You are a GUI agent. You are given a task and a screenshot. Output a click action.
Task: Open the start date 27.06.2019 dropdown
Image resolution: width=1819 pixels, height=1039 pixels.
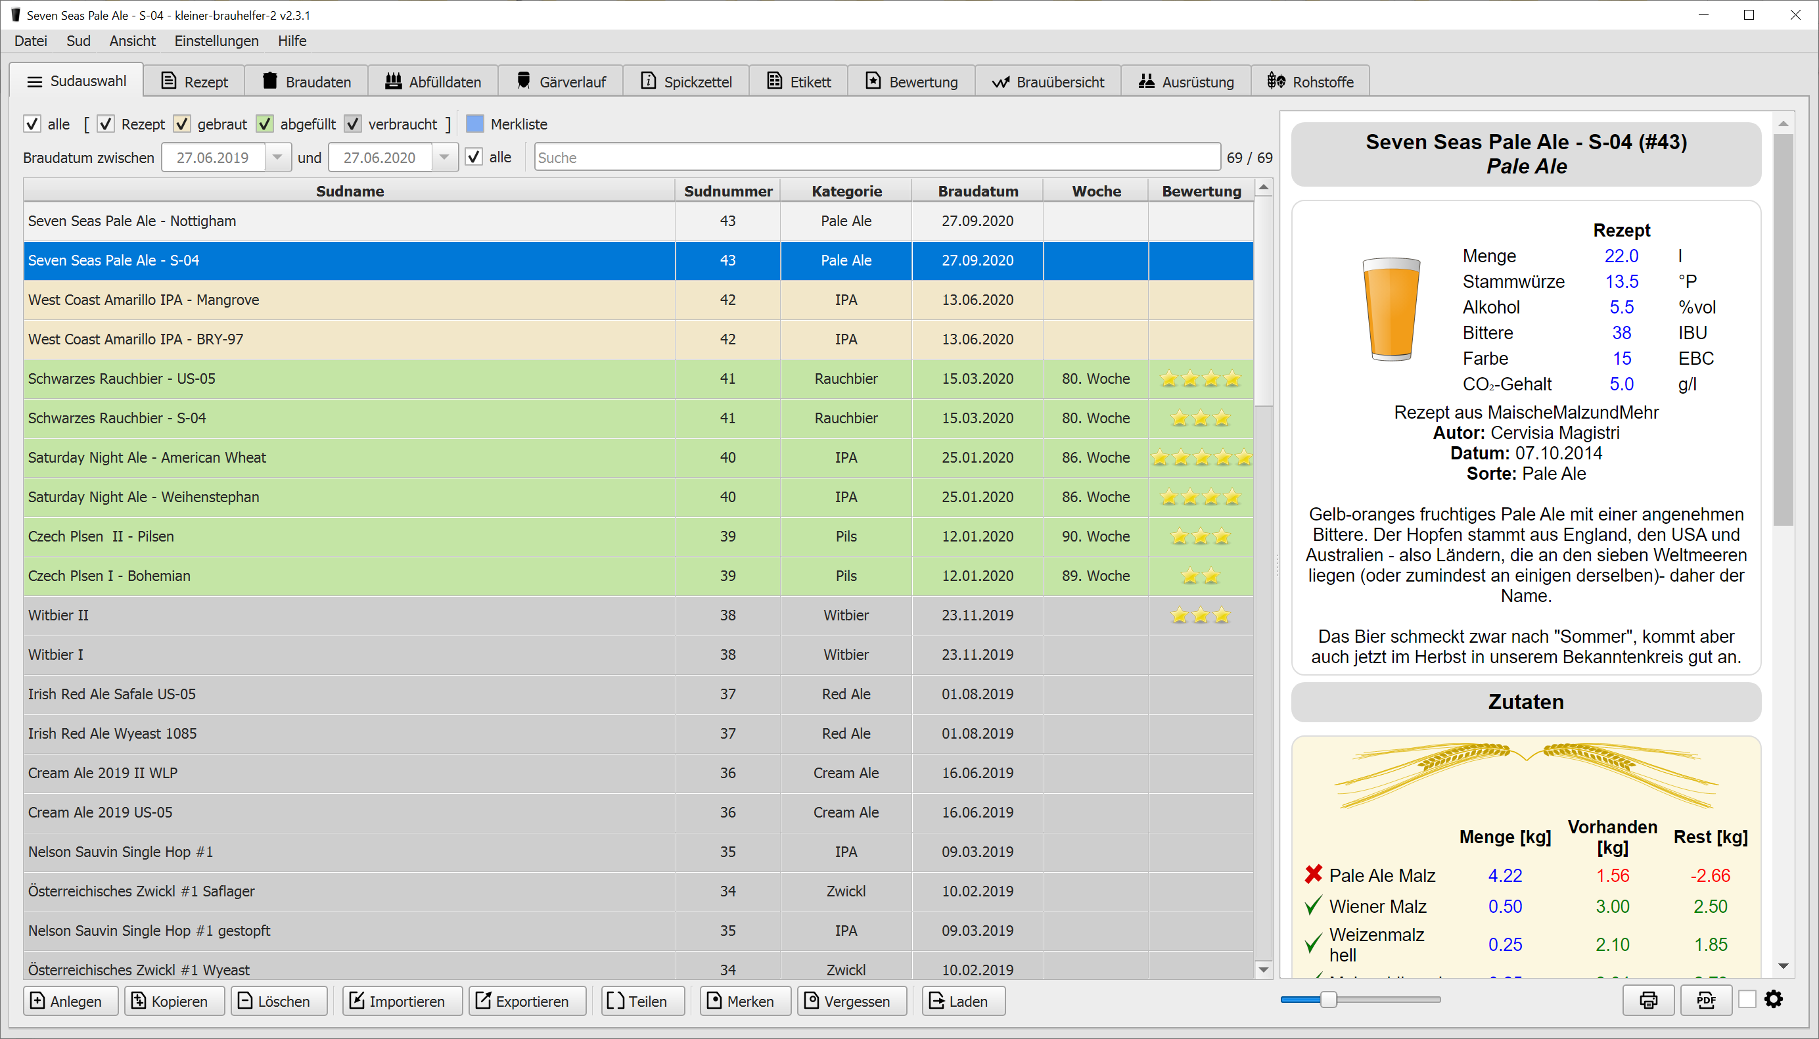[277, 157]
